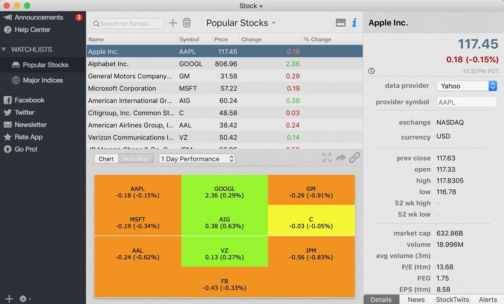This screenshot has width=504, height=304.
Task: Open the Twitter sidebar link
Action: click(19, 112)
